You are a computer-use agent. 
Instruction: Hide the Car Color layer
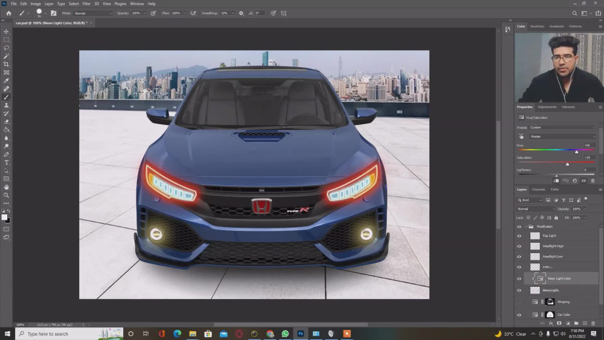(x=519, y=315)
